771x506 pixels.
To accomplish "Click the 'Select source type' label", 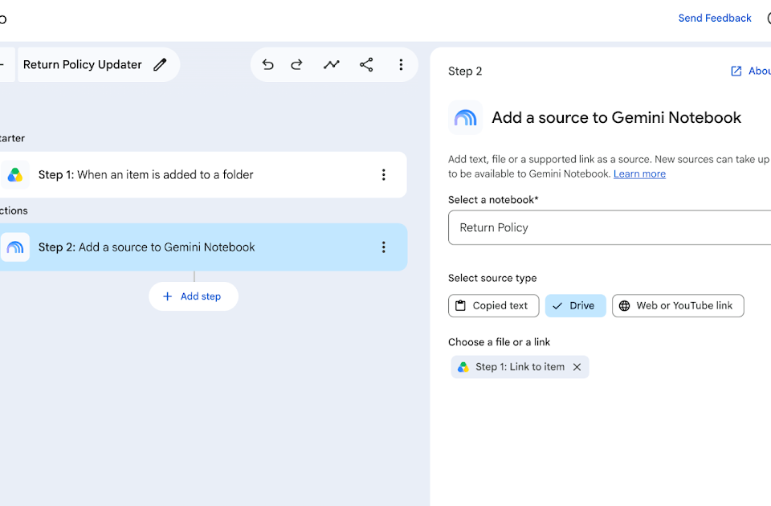I will click(492, 278).
